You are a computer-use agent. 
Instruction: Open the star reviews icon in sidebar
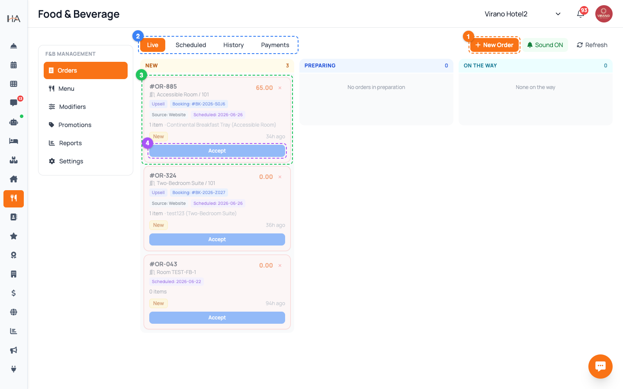click(x=13, y=236)
